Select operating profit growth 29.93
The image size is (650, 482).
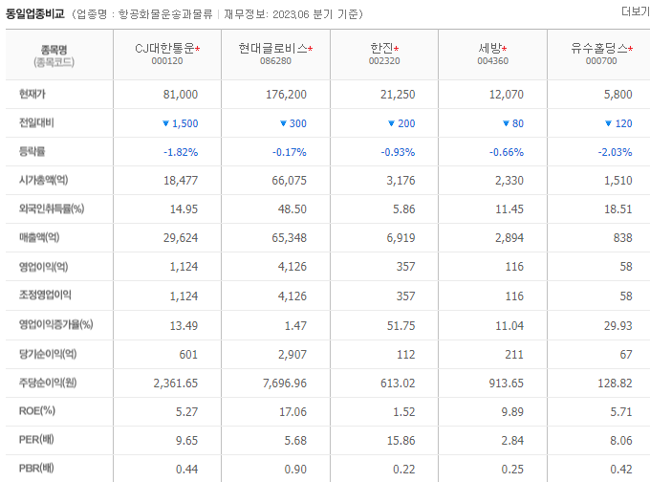[x=617, y=325]
